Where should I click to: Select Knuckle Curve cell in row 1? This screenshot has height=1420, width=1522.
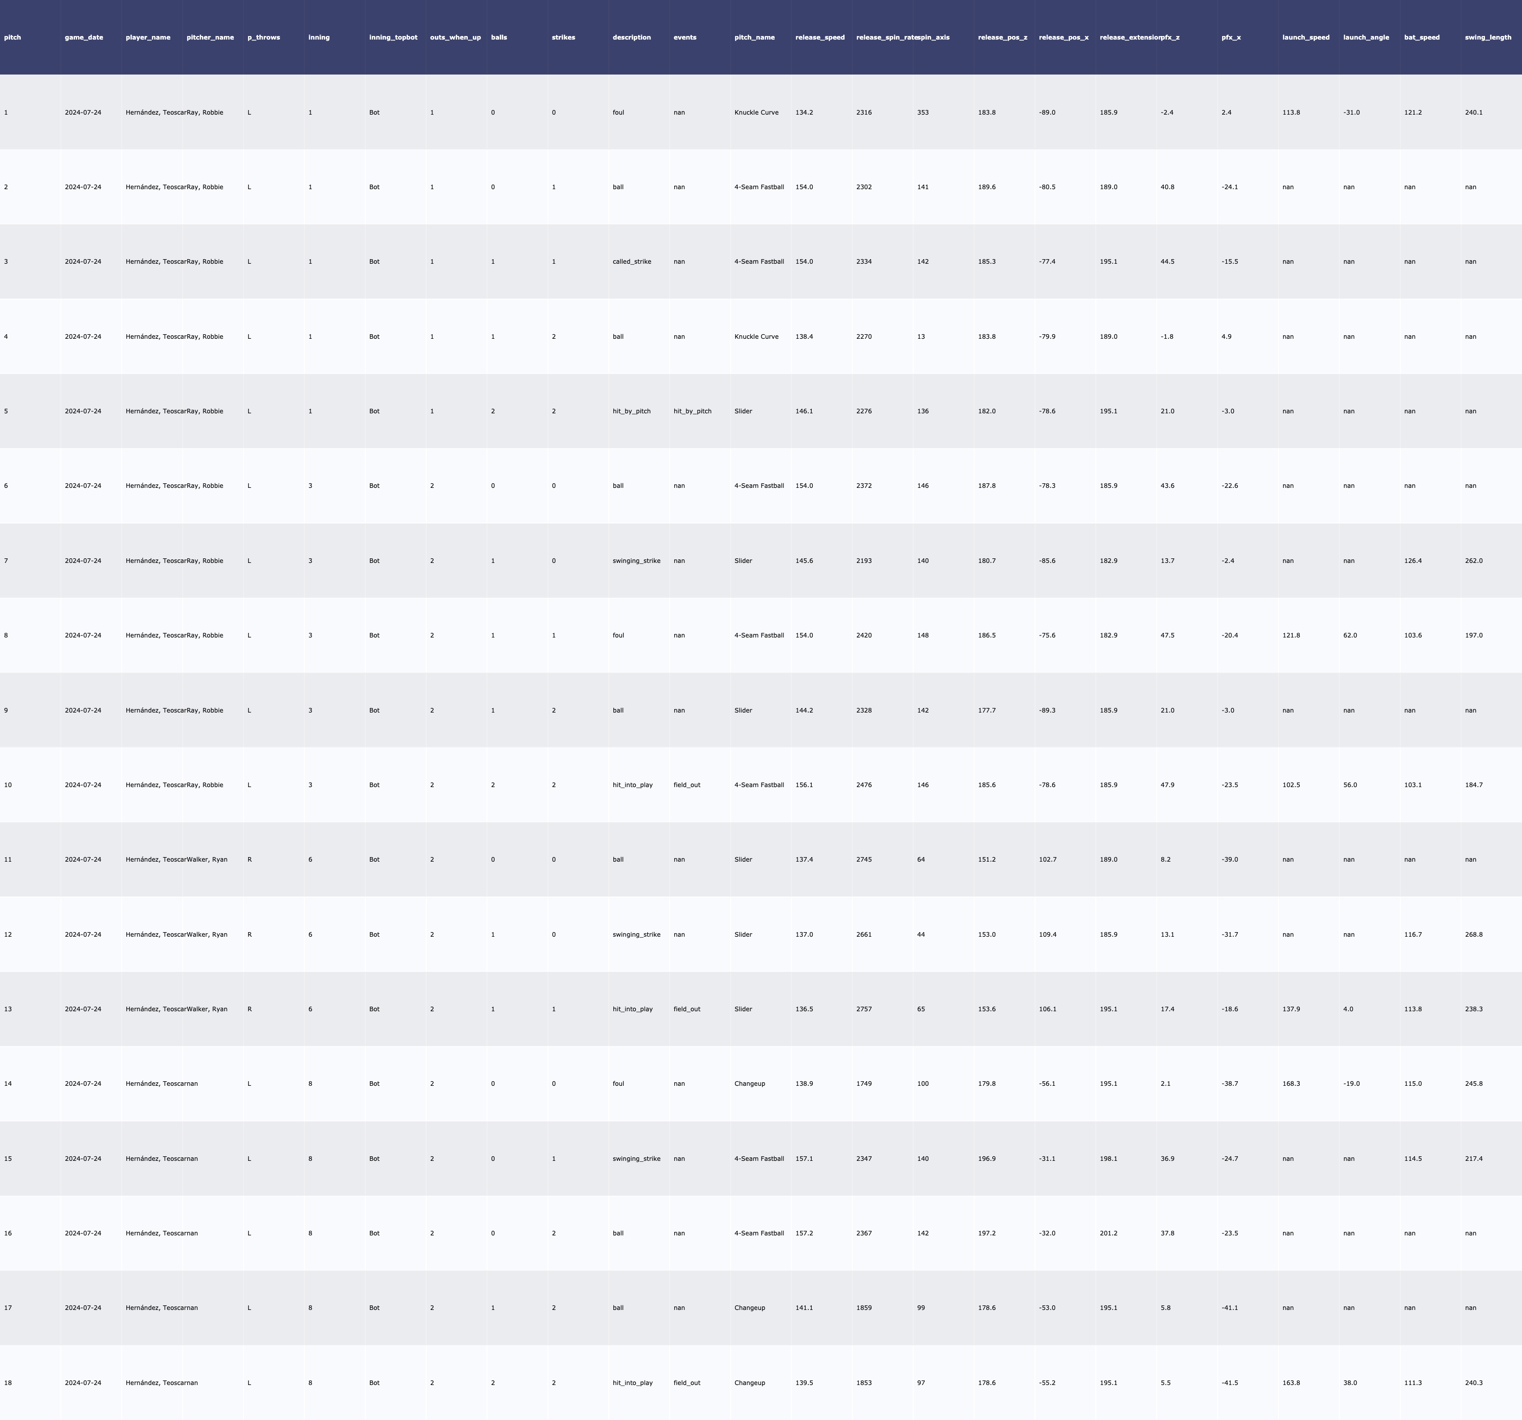755,113
